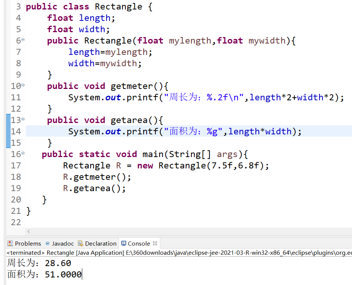Click the closing brace on line 21
This screenshot has width=352, height=285.
click(28, 211)
